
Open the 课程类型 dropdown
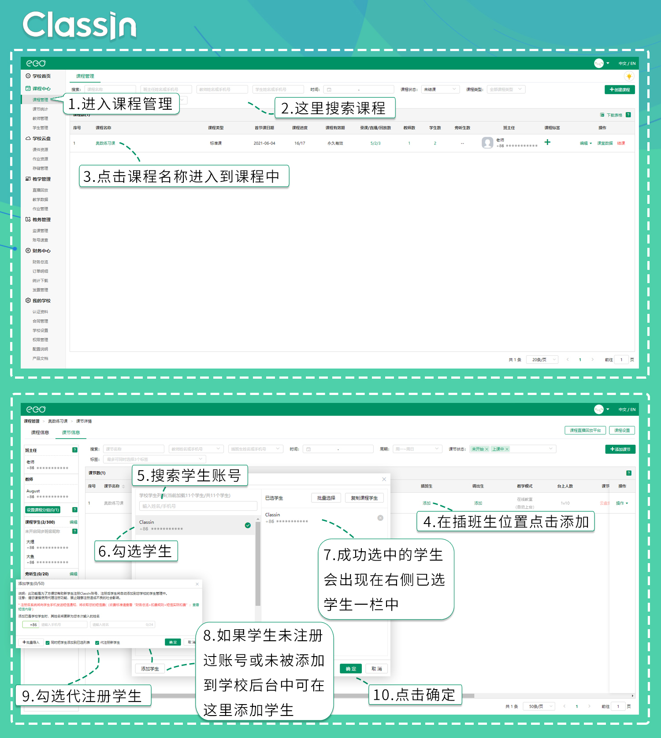point(506,89)
